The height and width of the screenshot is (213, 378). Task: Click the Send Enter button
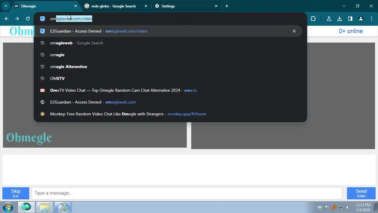[361, 193]
